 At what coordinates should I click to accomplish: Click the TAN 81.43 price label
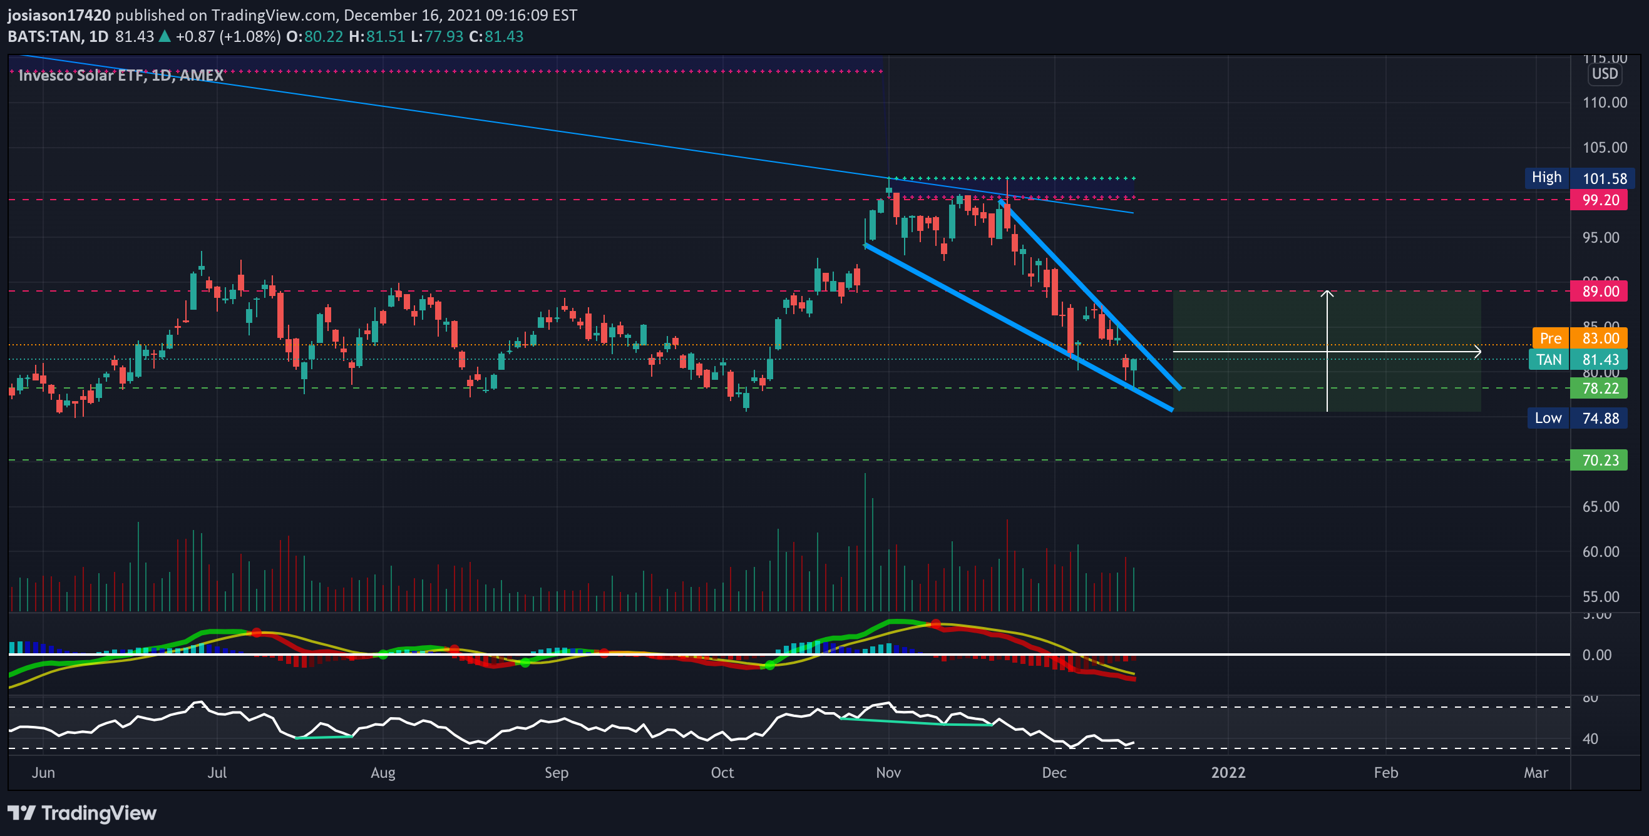tap(1578, 359)
